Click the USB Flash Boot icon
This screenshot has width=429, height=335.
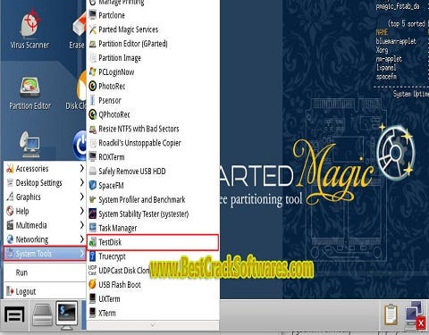93,284
